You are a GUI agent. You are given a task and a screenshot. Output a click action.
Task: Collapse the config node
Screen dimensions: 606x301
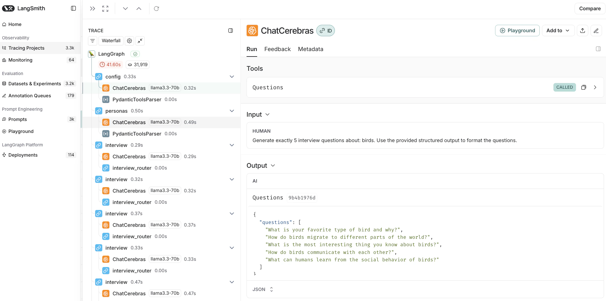pyautogui.click(x=232, y=77)
